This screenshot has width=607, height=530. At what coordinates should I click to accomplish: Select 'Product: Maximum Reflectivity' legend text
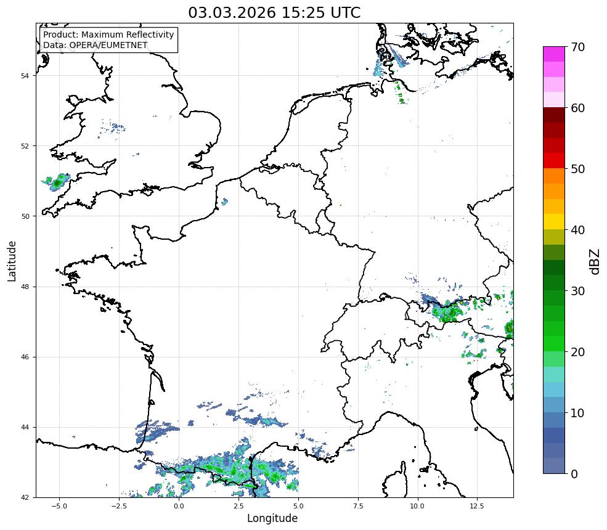pyautogui.click(x=108, y=35)
